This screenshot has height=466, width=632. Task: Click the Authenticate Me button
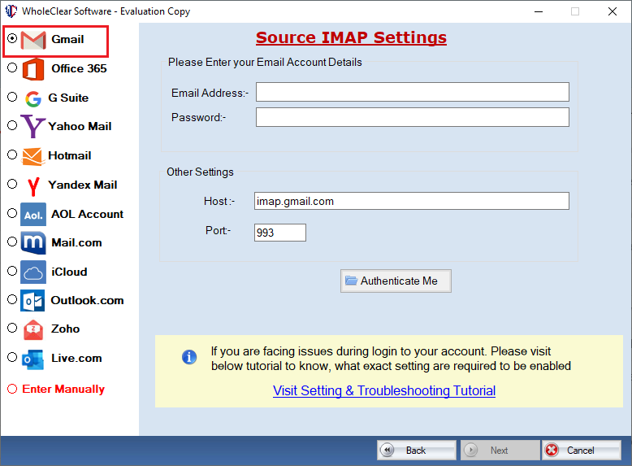pyautogui.click(x=396, y=281)
